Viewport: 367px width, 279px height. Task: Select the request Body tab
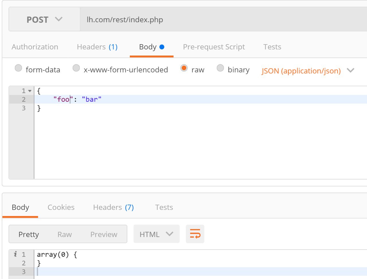click(151, 47)
